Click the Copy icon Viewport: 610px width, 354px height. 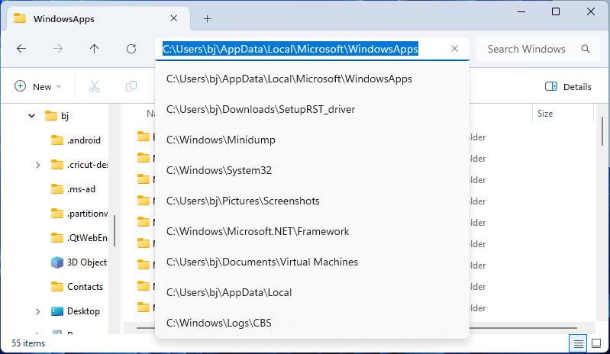coord(131,86)
